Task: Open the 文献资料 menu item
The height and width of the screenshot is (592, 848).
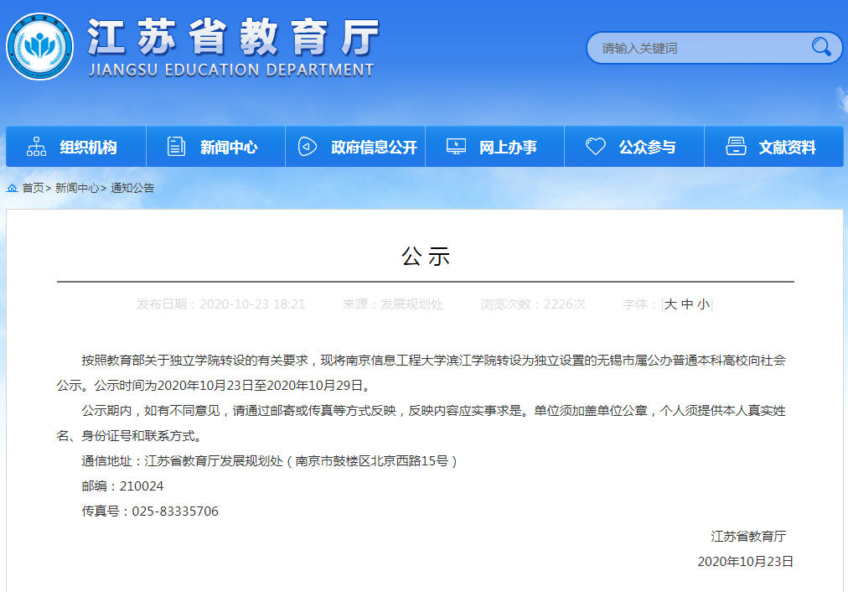Action: tap(787, 148)
